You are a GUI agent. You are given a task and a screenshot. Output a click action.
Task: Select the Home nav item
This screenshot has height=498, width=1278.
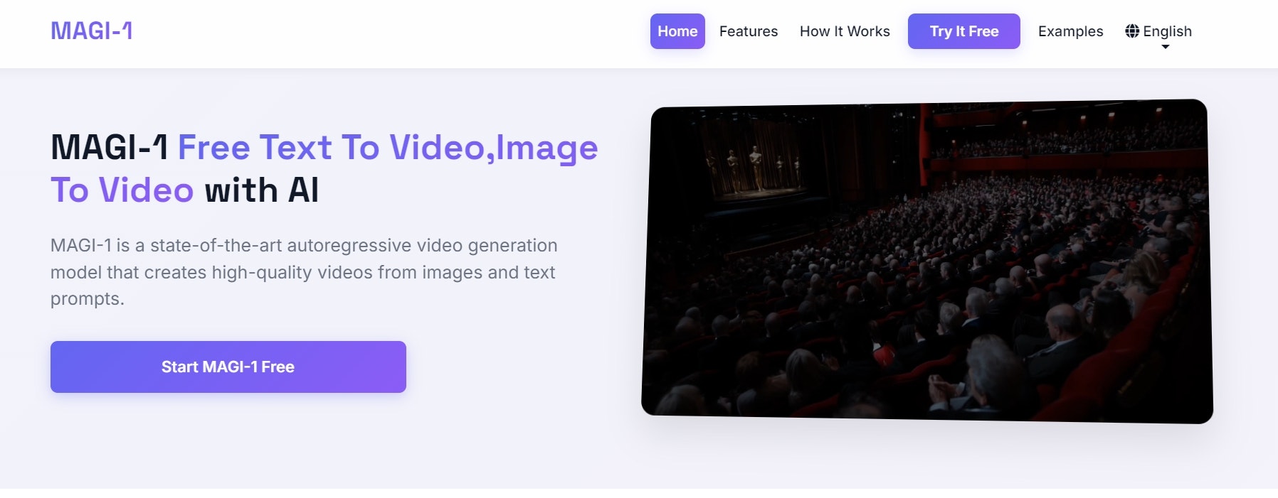click(x=677, y=31)
